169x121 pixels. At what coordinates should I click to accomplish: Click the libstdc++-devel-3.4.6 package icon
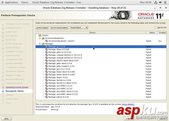pos(46,83)
